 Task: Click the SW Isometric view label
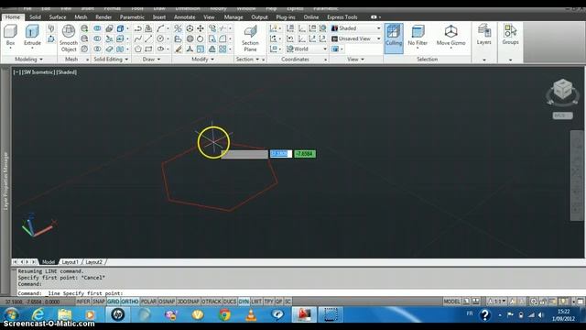point(38,72)
